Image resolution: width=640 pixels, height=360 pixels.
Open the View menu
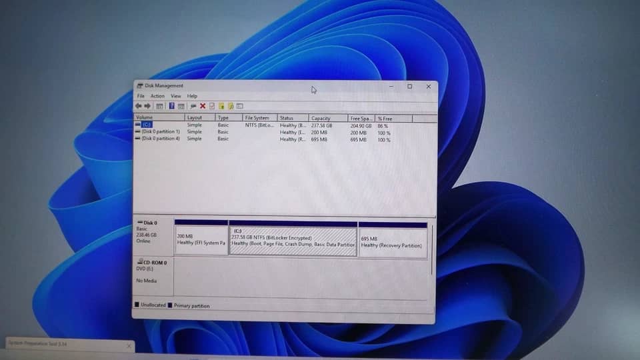[175, 96]
